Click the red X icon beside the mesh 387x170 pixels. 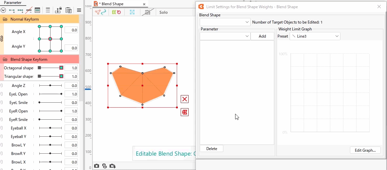185,99
